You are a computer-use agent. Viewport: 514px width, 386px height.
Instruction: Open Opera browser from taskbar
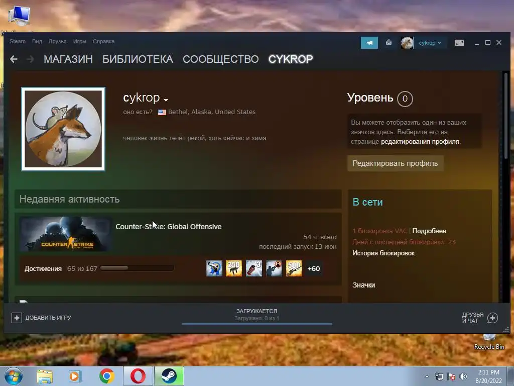138,376
